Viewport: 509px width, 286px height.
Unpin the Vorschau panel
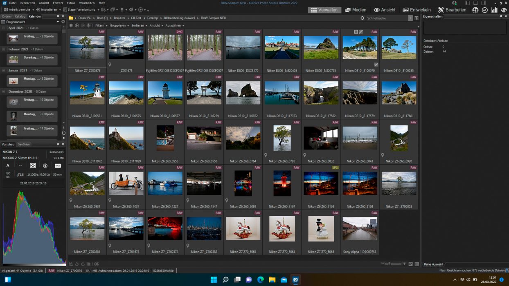pos(58,144)
